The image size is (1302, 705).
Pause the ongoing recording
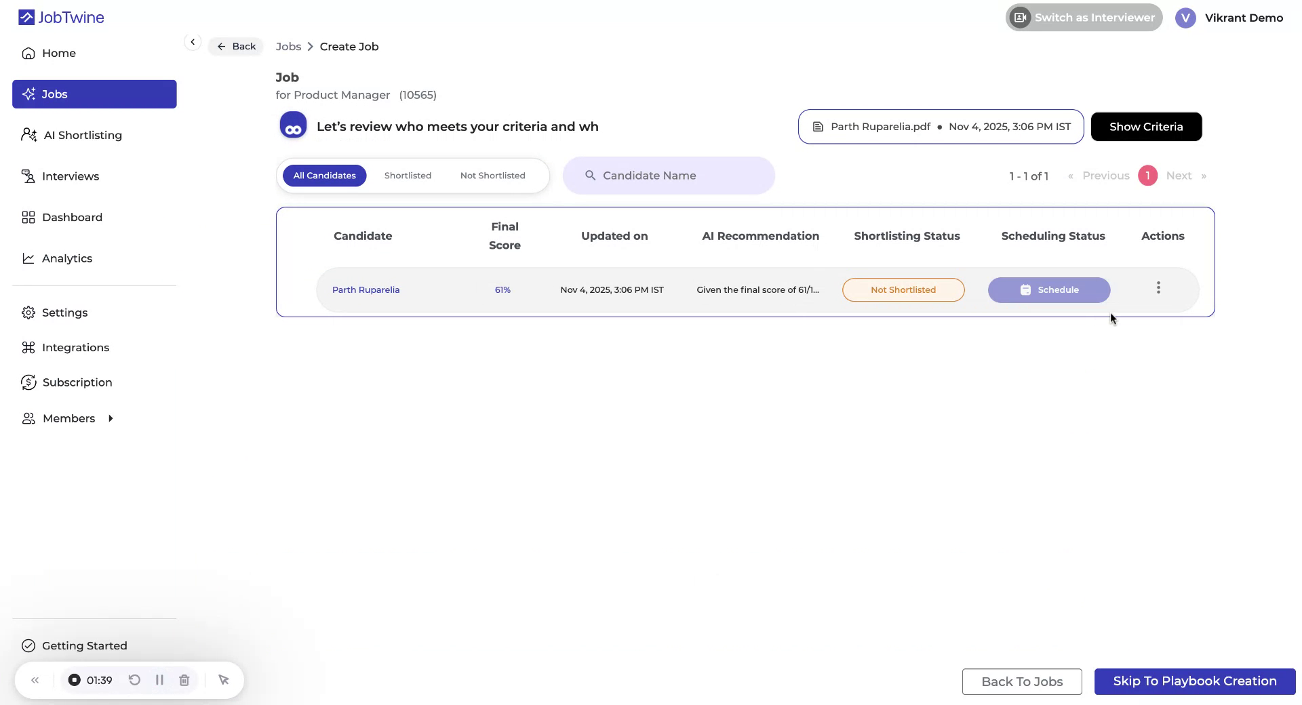point(159,680)
